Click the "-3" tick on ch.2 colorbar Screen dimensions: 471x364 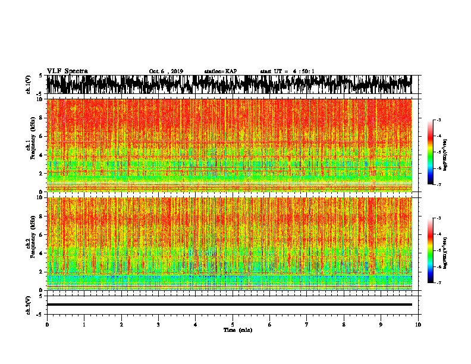click(439, 218)
